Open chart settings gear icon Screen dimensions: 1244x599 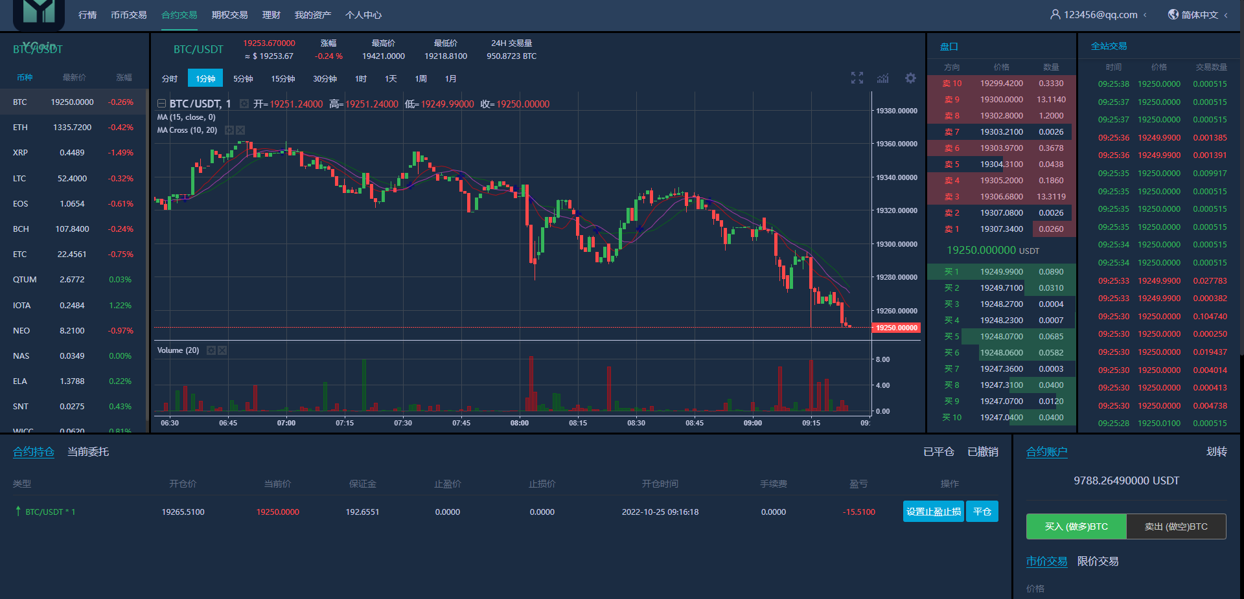(910, 78)
